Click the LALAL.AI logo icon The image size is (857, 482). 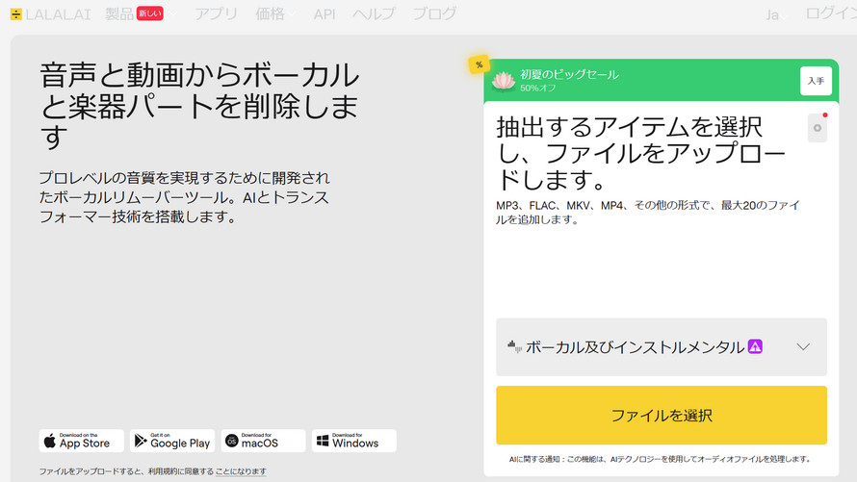[15, 14]
